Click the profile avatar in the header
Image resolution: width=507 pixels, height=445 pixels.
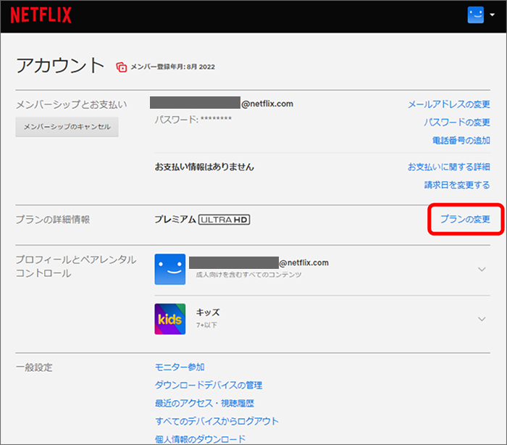(x=475, y=15)
